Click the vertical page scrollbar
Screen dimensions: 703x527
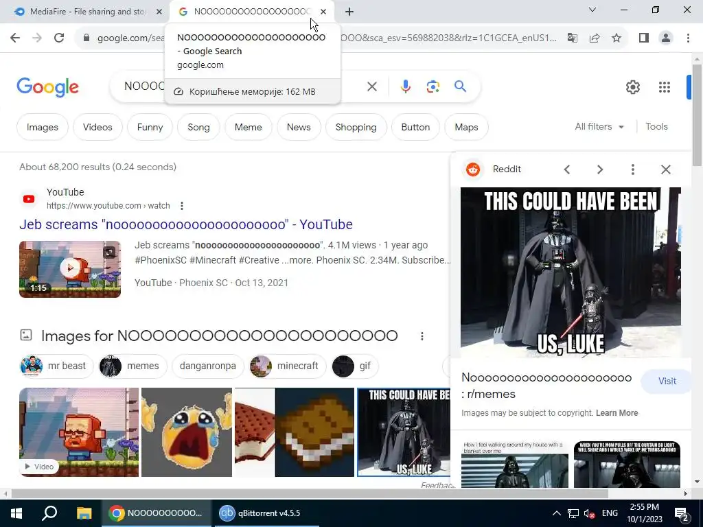697,115
